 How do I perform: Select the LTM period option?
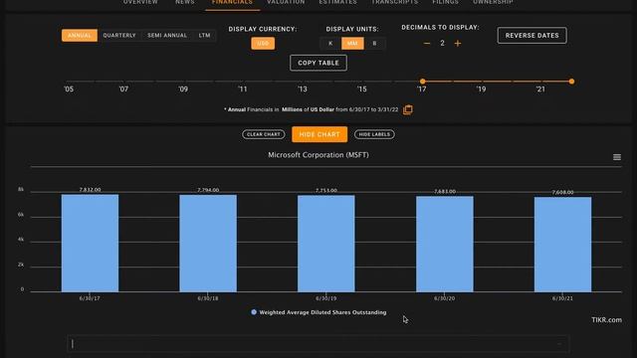[x=204, y=36]
